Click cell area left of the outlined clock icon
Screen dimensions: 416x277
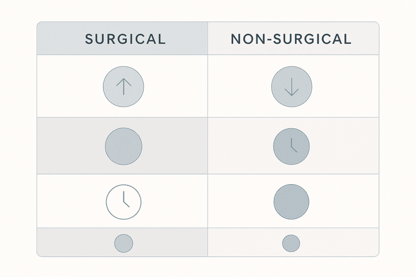[69, 202]
